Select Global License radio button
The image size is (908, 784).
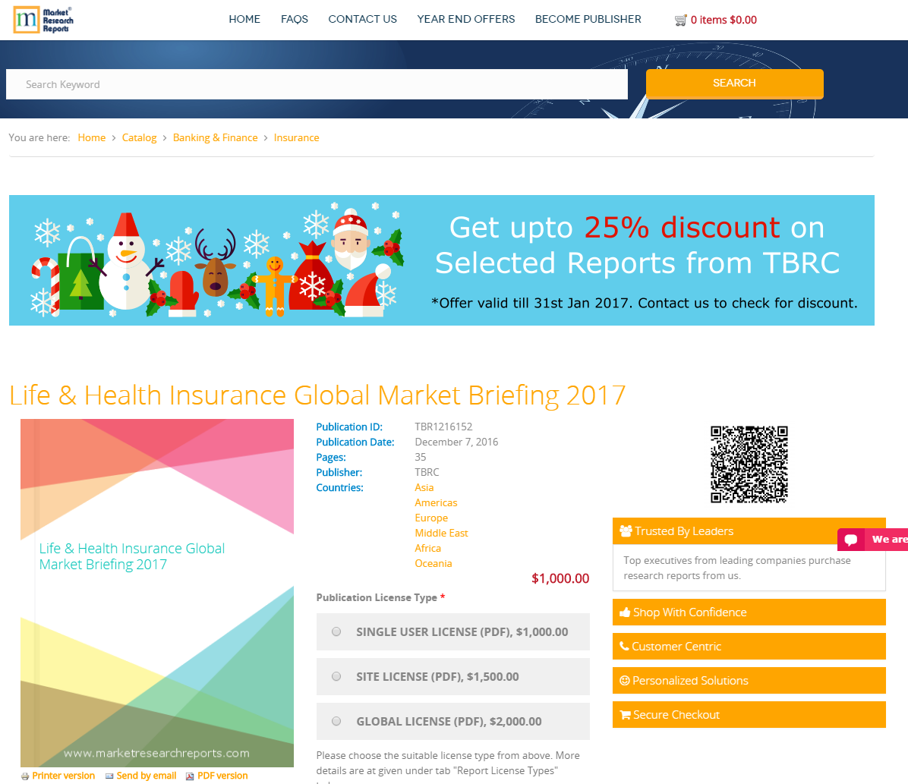(336, 722)
